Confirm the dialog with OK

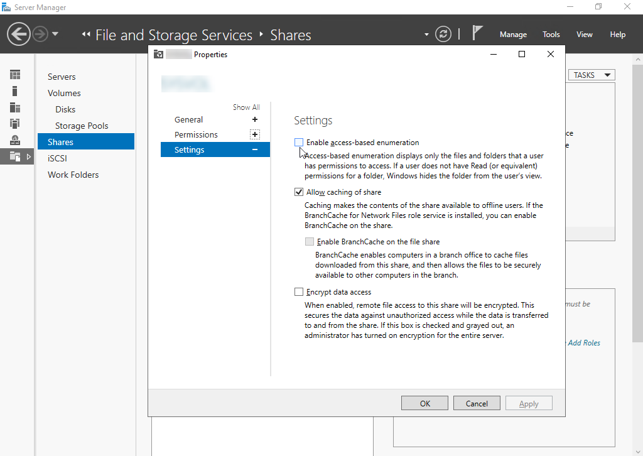(424, 403)
